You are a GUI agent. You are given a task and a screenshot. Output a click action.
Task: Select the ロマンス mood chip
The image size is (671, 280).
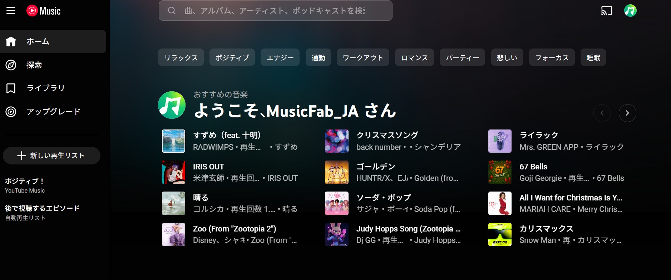coord(414,57)
